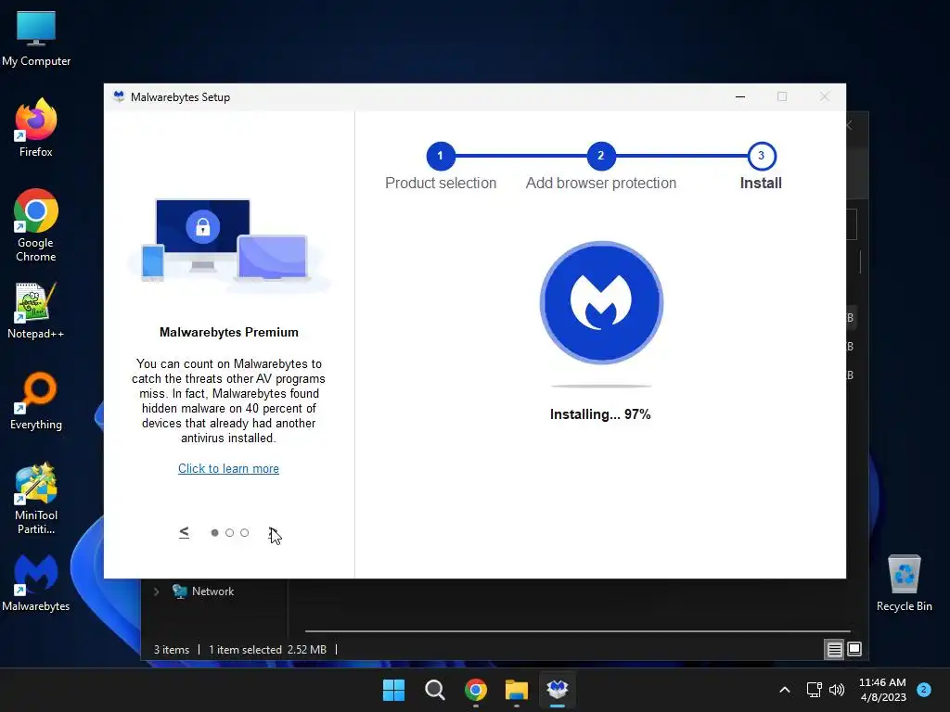Switch to Chrome in the taskbar
Image resolution: width=950 pixels, height=712 pixels.
click(x=476, y=690)
